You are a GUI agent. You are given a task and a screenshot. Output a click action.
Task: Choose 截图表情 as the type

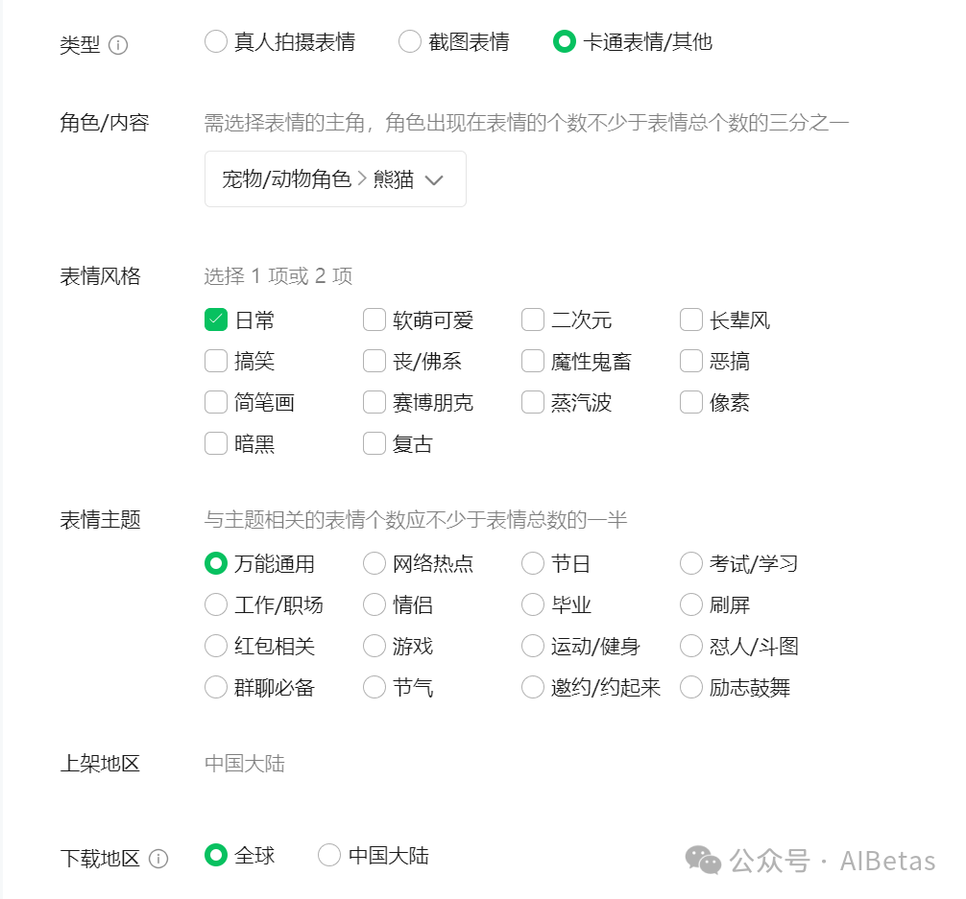tap(410, 42)
